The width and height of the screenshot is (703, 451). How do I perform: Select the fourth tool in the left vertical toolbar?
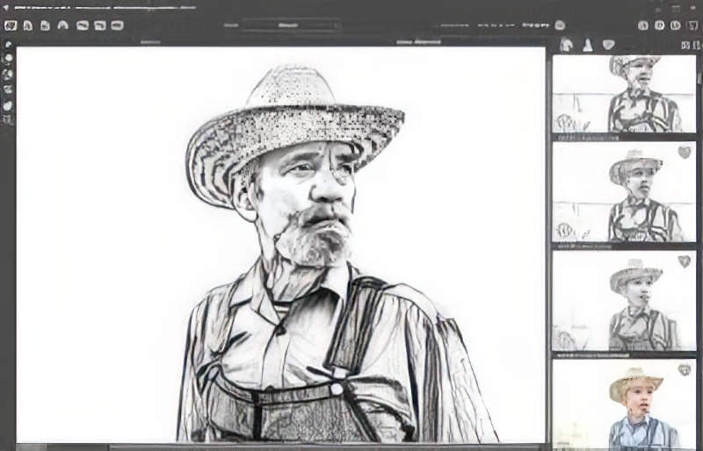click(x=8, y=89)
